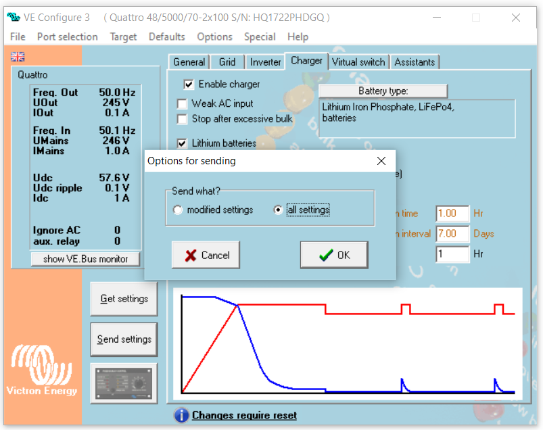Click the Multi Control panel image button
The image size is (543, 430).
(x=124, y=383)
